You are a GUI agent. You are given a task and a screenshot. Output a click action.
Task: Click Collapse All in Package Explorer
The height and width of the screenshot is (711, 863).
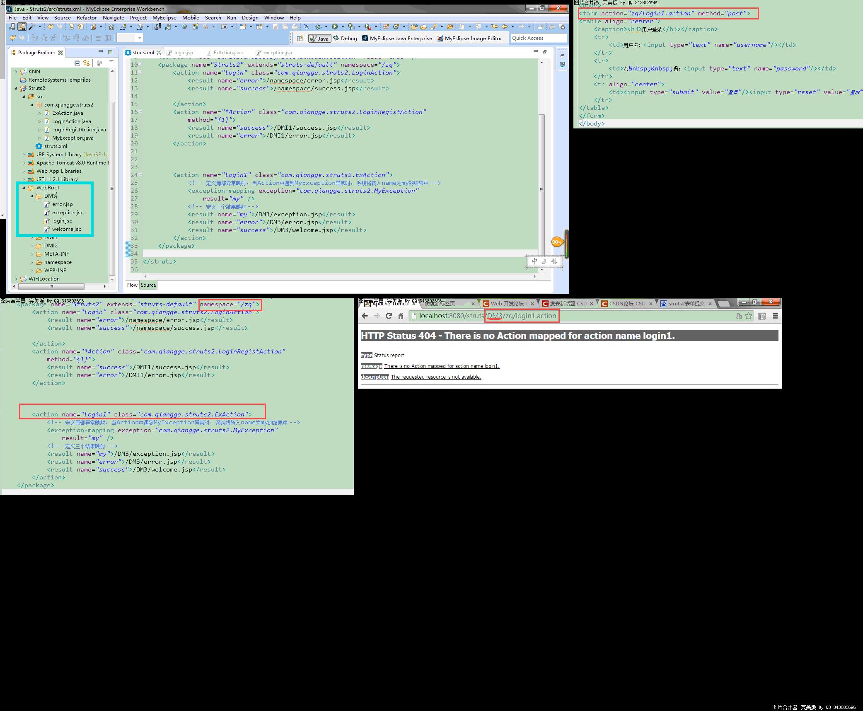coord(77,63)
